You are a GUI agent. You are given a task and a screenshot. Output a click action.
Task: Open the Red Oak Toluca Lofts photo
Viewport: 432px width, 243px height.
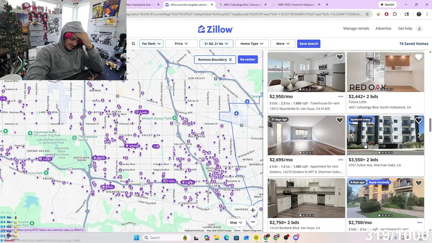coord(385,72)
